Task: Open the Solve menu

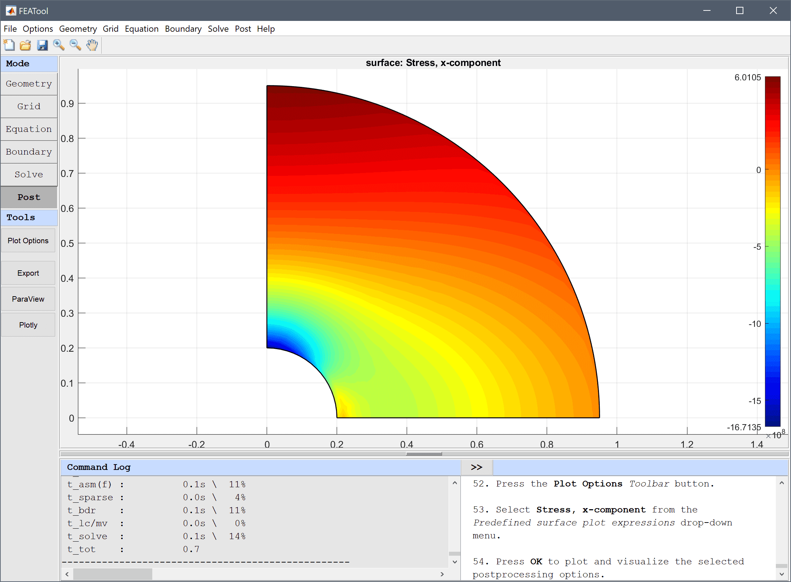Action: 218,29
